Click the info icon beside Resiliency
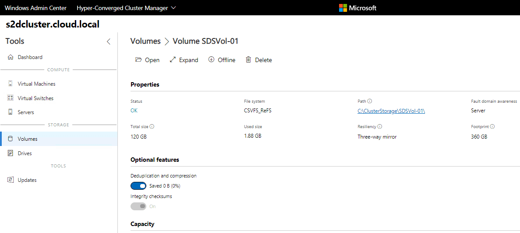 point(380,127)
